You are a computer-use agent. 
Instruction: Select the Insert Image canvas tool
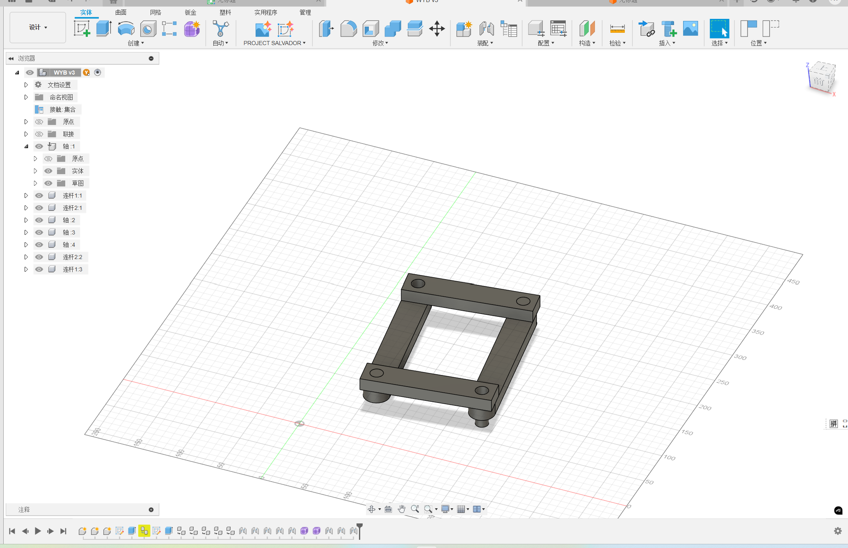coord(690,29)
